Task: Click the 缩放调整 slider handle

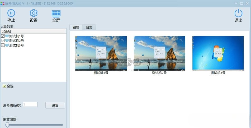Action: click(x=7, y=125)
